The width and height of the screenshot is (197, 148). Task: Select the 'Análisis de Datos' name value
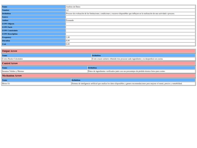pyautogui.click(x=73, y=7)
